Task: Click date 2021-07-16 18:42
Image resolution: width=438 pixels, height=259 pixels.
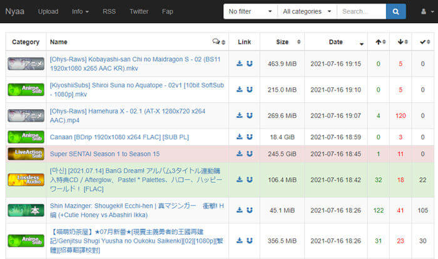Action: click(336, 180)
